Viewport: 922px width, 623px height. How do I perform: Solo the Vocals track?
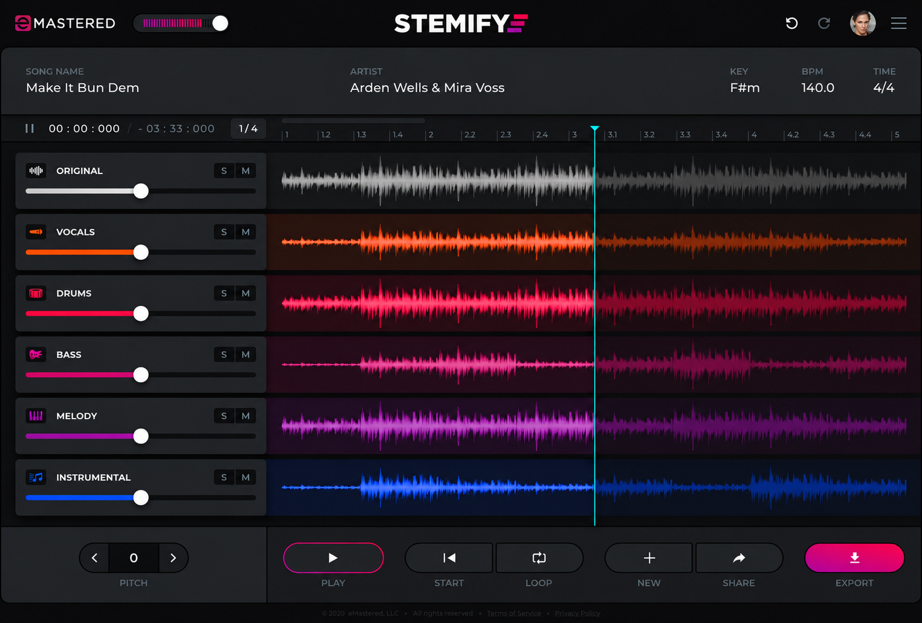point(224,232)
